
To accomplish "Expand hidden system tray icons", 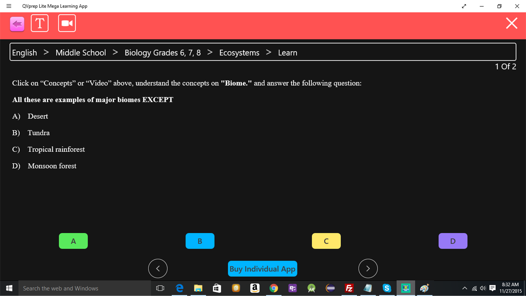I will point(465,288).
